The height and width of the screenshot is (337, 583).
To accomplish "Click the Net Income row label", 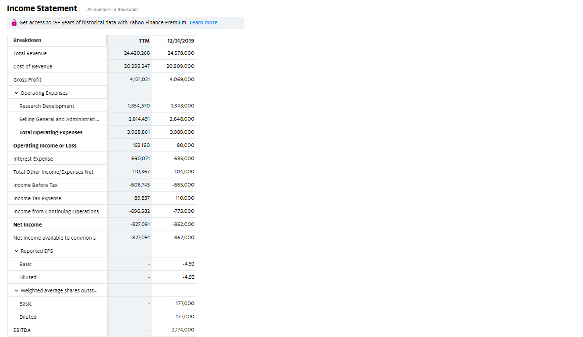I will coord(27,225).
